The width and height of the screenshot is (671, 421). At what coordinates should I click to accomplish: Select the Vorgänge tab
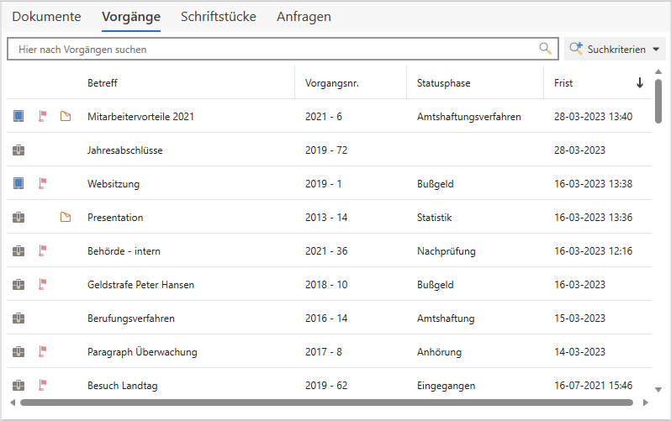[131, 17]
